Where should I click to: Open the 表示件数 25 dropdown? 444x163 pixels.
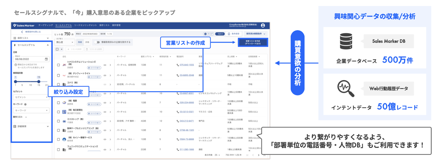click(x=217, y=155)
